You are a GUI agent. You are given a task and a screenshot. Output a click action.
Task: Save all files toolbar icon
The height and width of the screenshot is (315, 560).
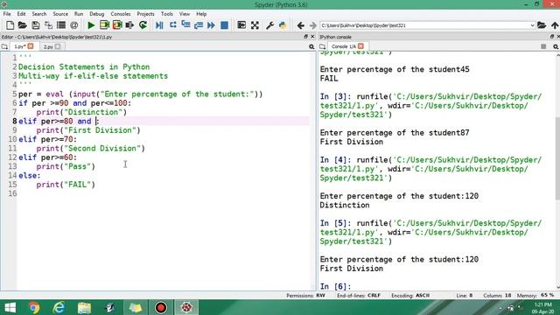pyautogui.click(x=48, y=25)
